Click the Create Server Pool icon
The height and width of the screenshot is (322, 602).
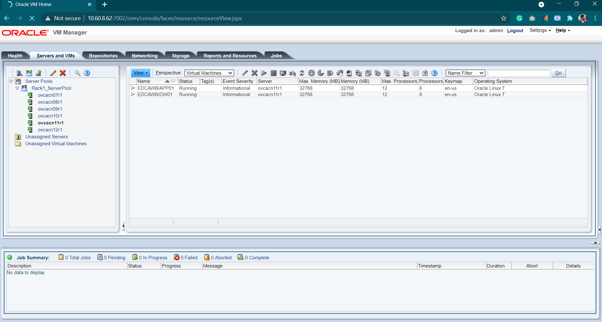[x=29, y=73]
